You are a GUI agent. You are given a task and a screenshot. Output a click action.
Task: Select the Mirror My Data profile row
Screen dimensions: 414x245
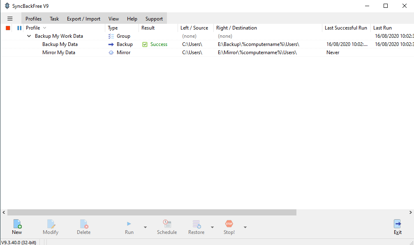59,53
